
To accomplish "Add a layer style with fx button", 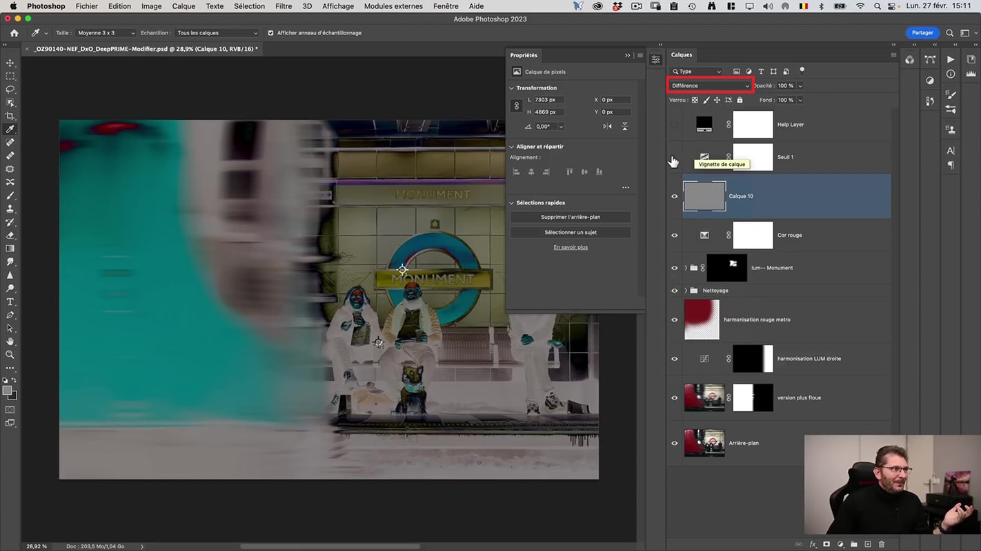I will (813, 544).
